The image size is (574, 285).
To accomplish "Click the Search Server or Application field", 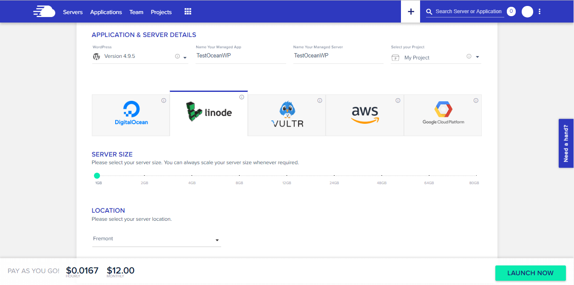I will (469, 11).
